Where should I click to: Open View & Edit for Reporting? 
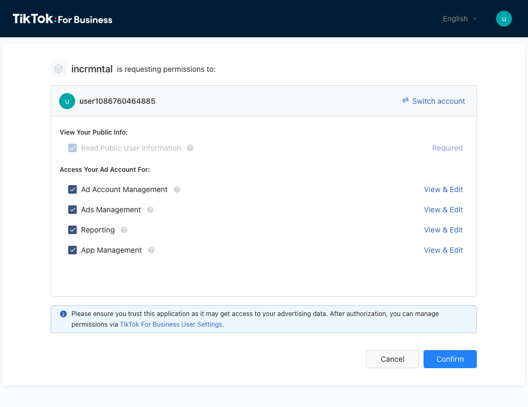click(x=443, y=230)
